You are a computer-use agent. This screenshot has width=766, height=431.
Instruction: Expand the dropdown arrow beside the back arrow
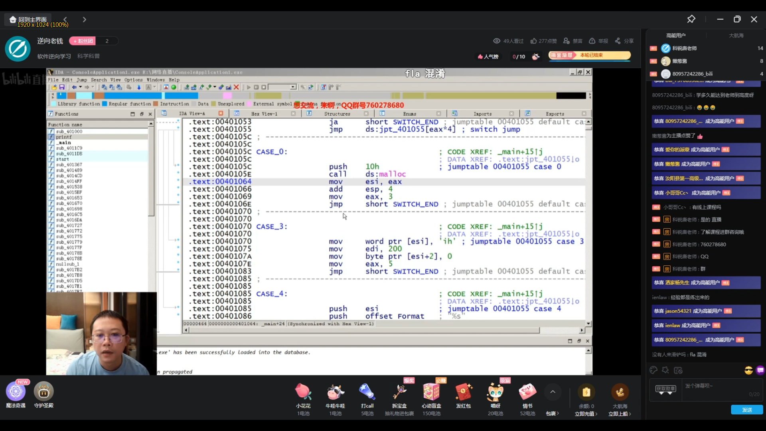point(80,87)
